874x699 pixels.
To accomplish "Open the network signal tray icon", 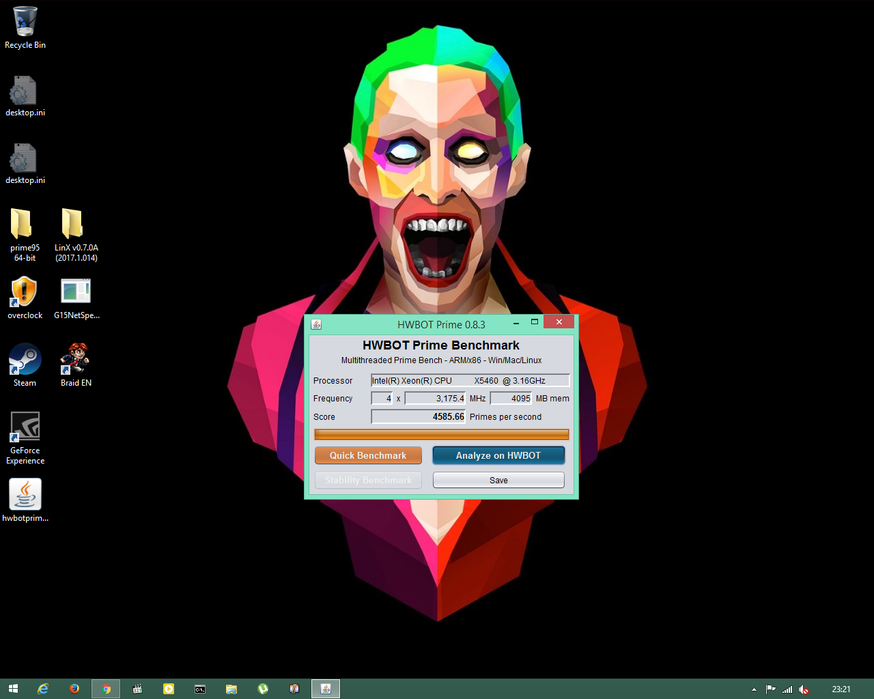I will click(787, 689).
